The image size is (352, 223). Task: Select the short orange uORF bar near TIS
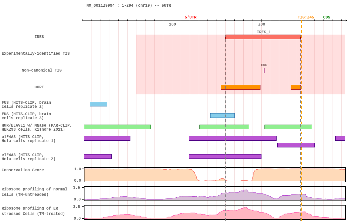(296, 87)
